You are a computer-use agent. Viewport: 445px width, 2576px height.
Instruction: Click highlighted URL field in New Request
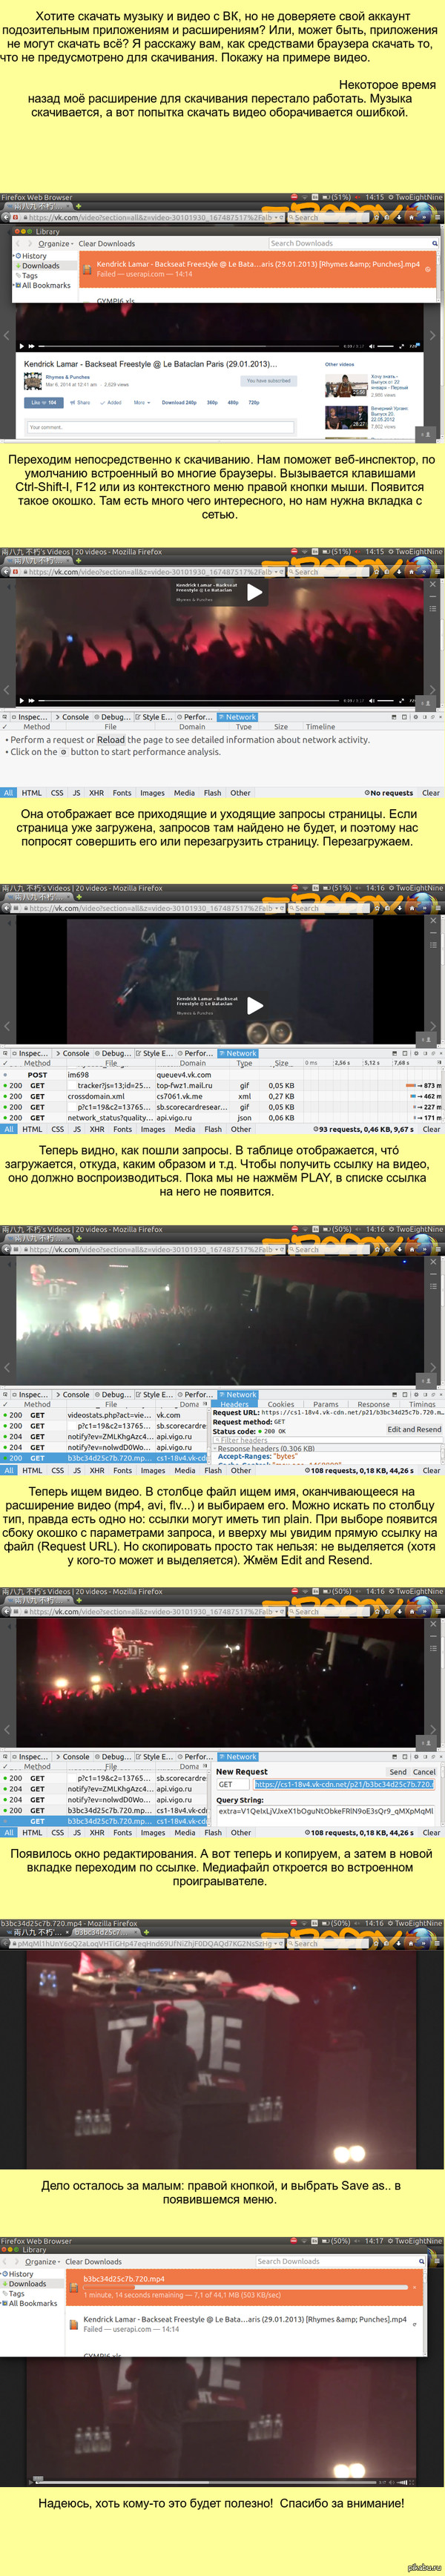345,1784
